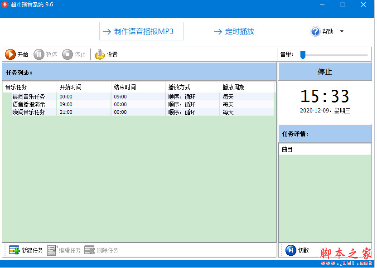This screenshot has height=268, width=377.
Task: Click the 开始 label in toolbar
Action: click(x=23, y=54)
